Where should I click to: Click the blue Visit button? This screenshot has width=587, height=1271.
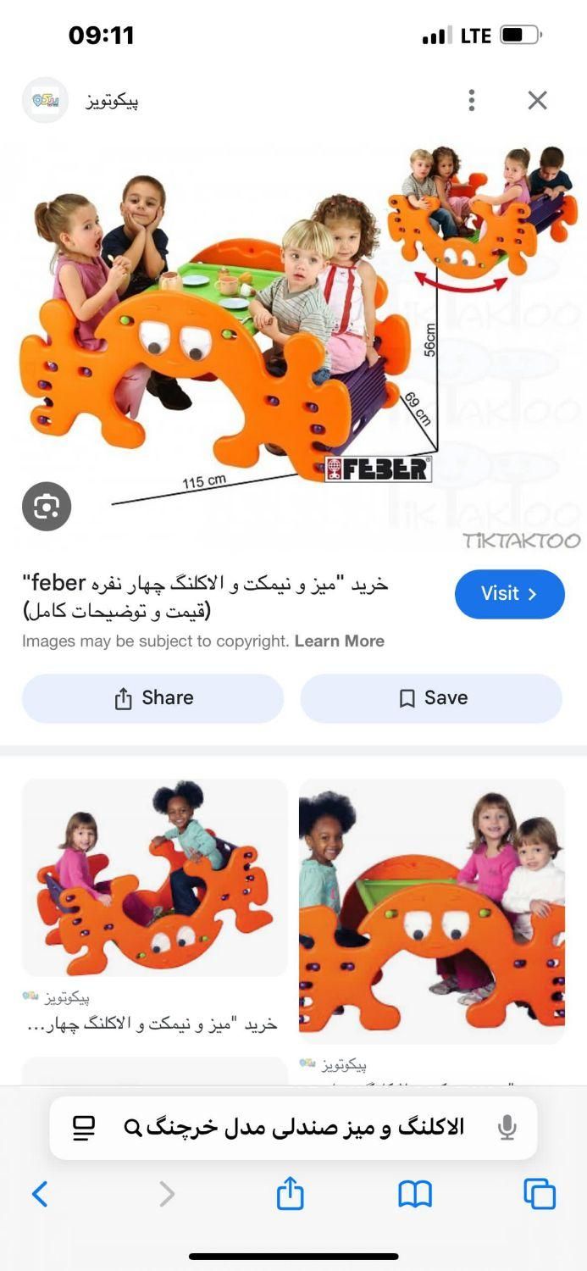coord(510,594)
